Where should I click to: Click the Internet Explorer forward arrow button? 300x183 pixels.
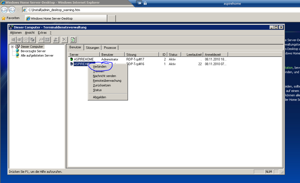tap(12, 10)
